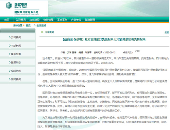Click the 公司要闻 breadcrumb link

pyautogui.click(x=41, y=25)
